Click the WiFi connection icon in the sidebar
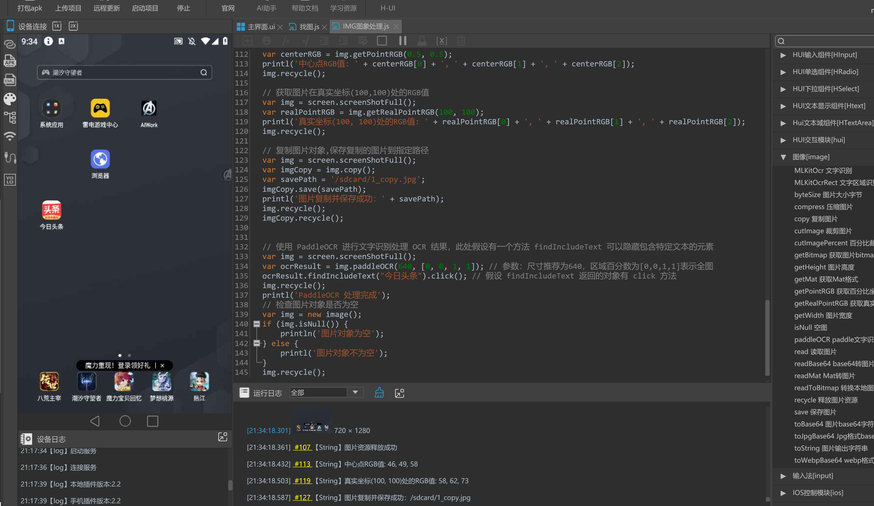 (10, 137)
